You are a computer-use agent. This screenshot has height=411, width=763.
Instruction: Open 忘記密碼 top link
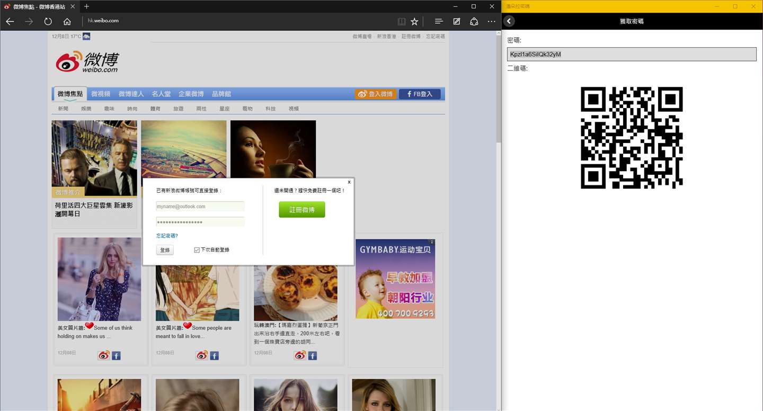coord(436,37)
